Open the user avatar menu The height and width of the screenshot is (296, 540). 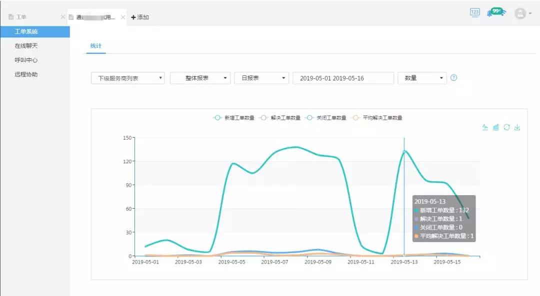click(523, 13)
